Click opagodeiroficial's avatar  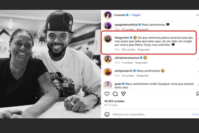point(108,26)
